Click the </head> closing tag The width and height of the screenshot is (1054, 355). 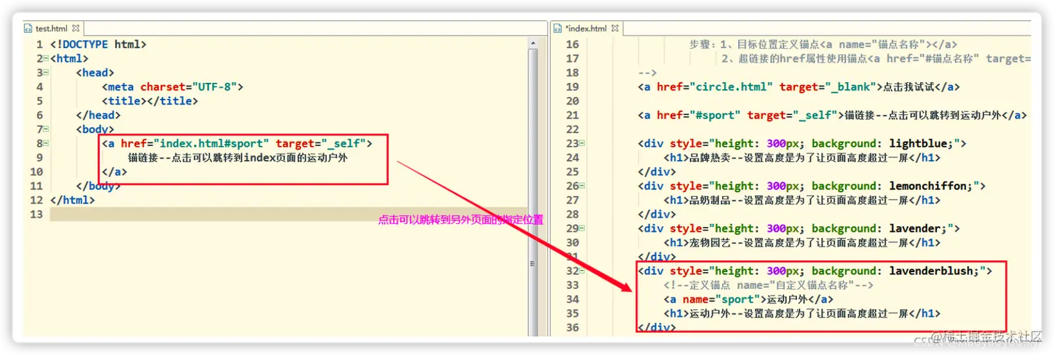pos(98,116)
